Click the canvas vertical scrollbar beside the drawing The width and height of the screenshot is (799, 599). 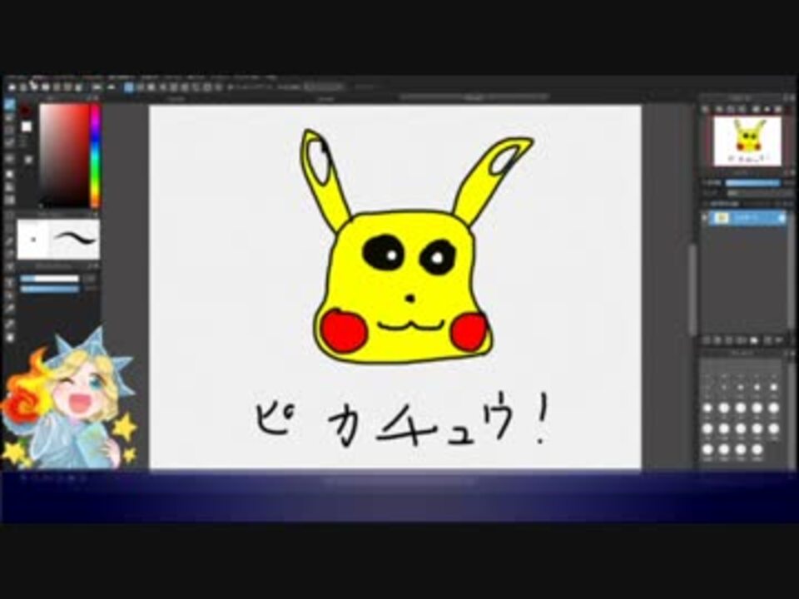point(692,290)
